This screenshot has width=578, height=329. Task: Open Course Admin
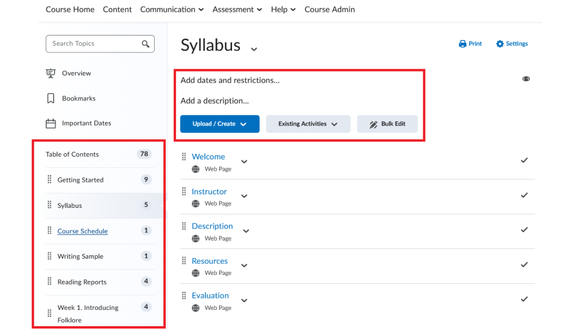coord(330,10)
